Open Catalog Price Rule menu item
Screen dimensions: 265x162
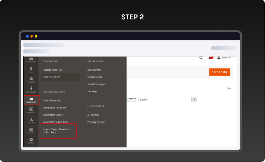coord(53,70)
